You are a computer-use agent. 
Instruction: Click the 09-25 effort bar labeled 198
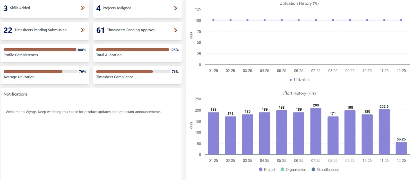[350, 132]
